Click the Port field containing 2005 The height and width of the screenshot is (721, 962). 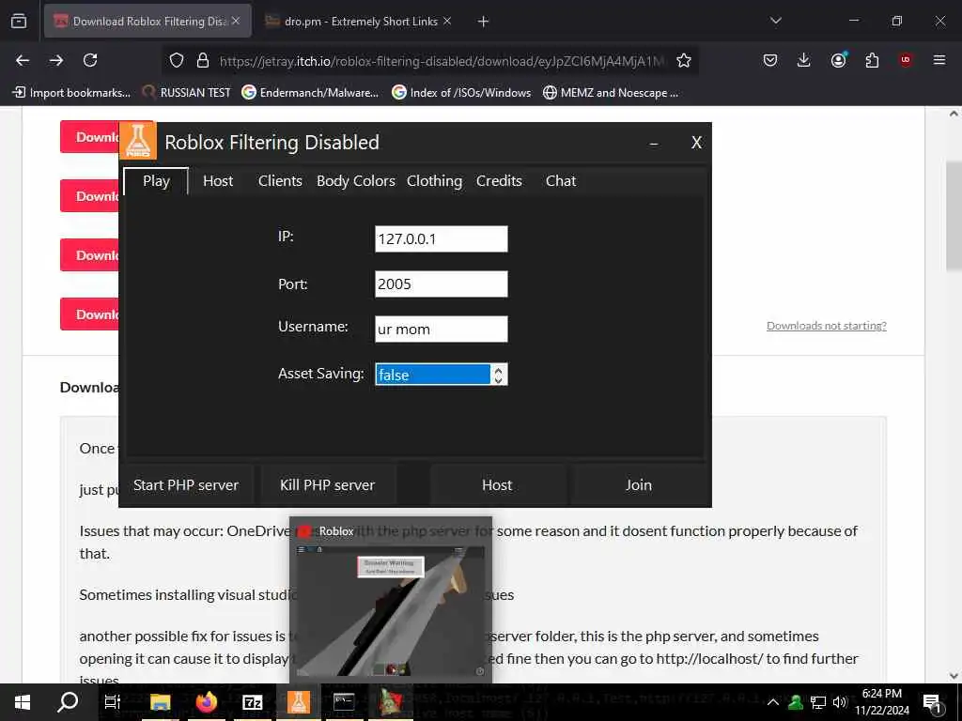coord(442,284)
